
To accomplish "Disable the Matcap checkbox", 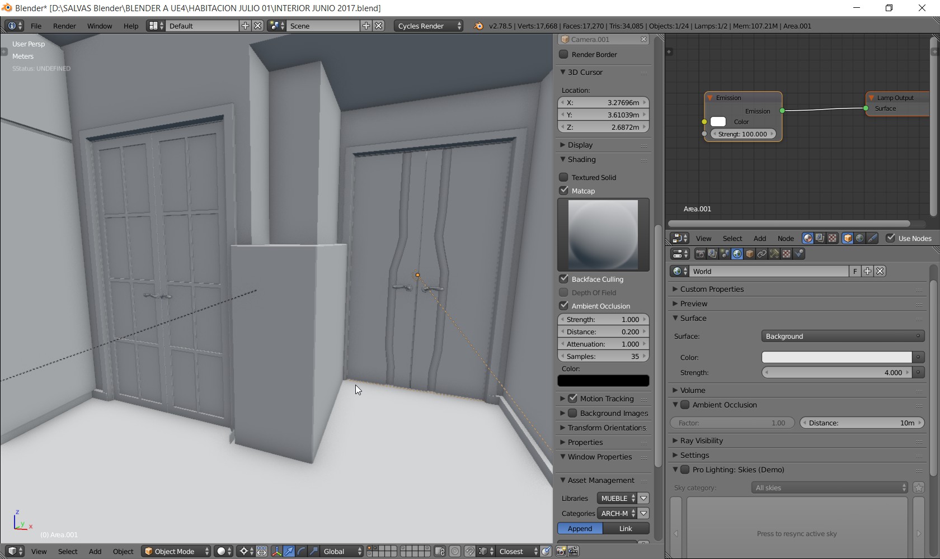I will coord(563,191).
